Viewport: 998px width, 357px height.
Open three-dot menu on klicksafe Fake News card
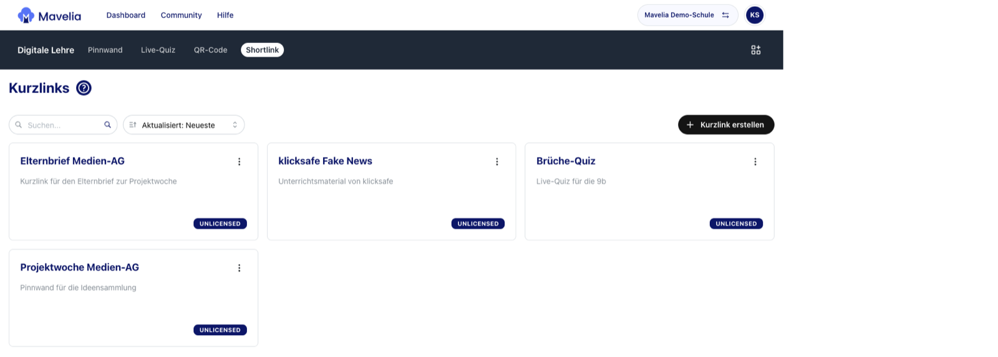click(x=497, y=161)
